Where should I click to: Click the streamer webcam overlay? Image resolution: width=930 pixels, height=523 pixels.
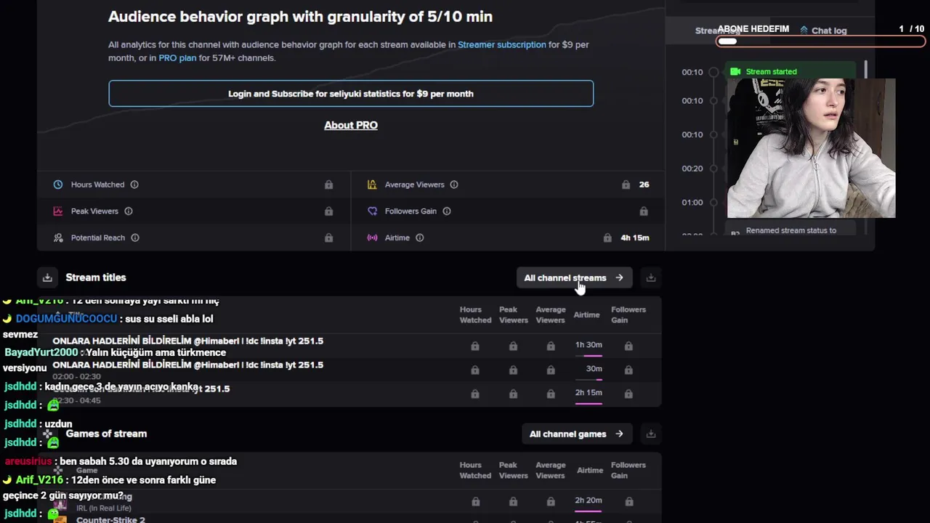[x=812, y=148]
